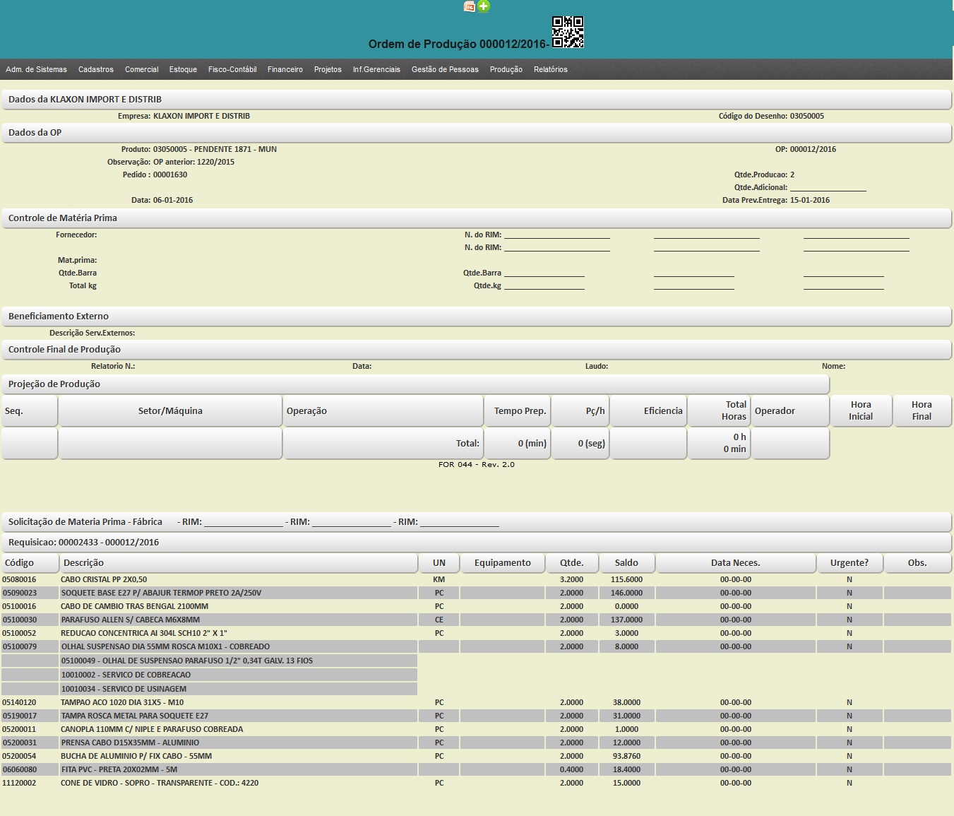Image resolution: width=954 pixels, height=816 pixels.
Task: Click the Controle de Matéria Prima header
Action: coord(477,218)
